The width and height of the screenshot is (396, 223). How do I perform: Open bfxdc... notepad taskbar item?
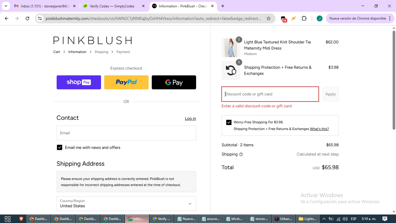pyautogui.click(x=235, y=219)
